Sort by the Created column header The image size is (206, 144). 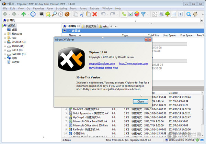173,93
